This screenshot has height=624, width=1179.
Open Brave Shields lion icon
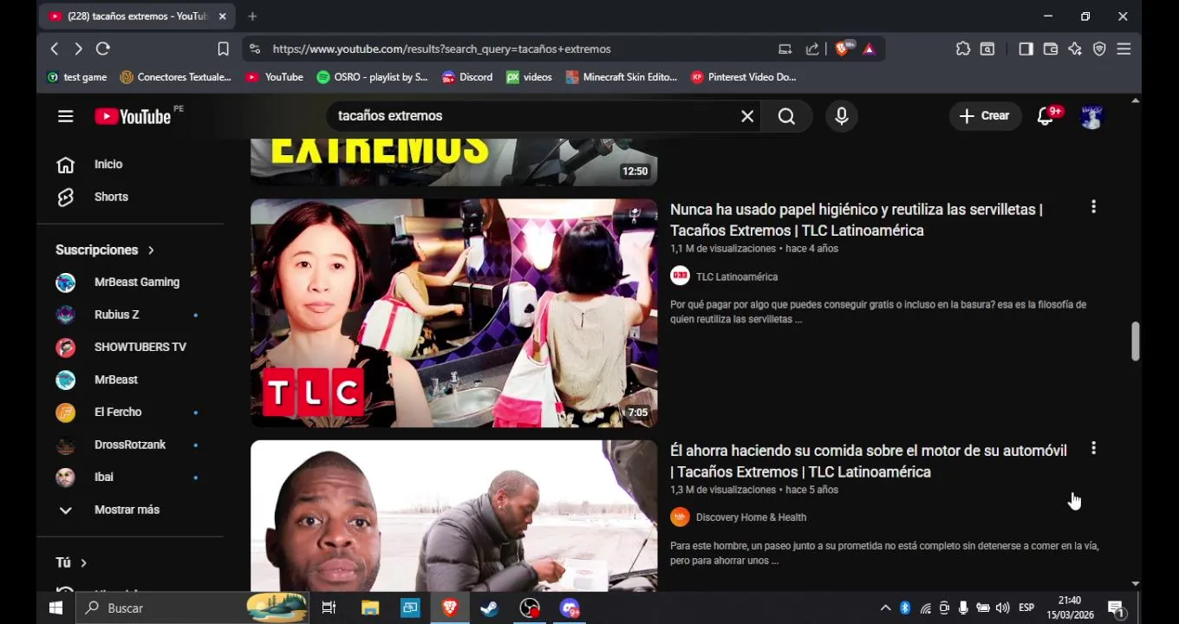pyautogui.click(x=842, y=49)
